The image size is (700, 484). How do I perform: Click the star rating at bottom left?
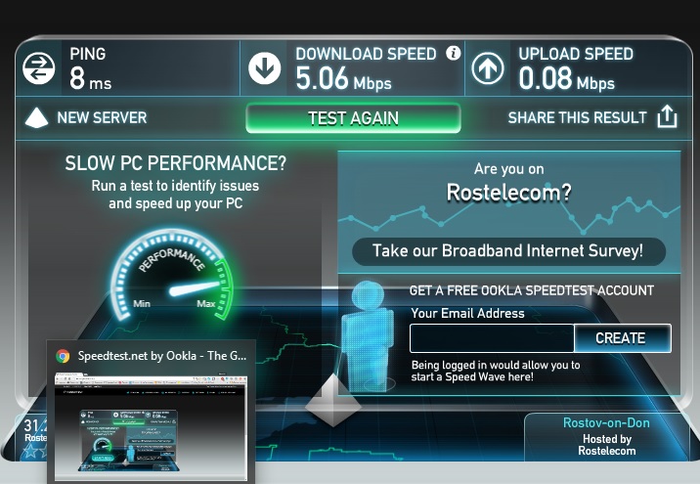coord(35,451)
